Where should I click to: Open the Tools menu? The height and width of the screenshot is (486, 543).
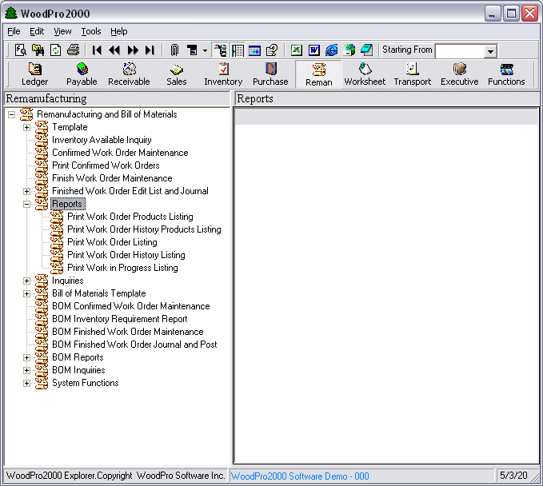coord(91,31)
